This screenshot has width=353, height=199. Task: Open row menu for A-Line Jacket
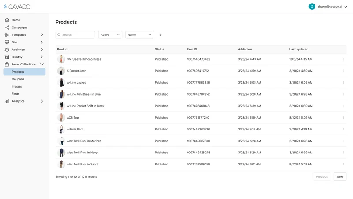(x=343, y=83)
